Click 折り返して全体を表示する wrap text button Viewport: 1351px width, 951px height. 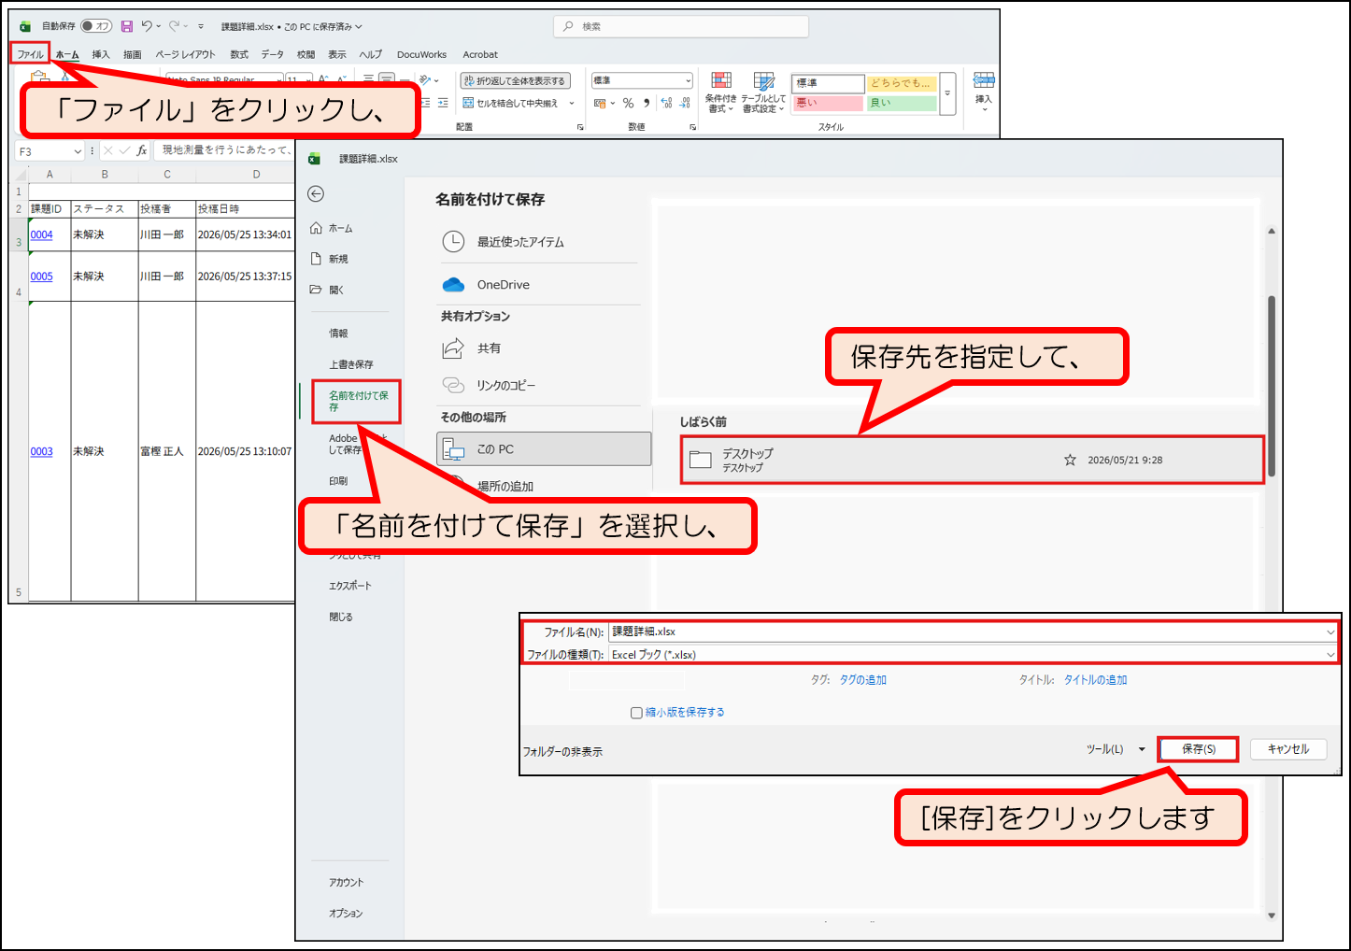coord(515,81)
